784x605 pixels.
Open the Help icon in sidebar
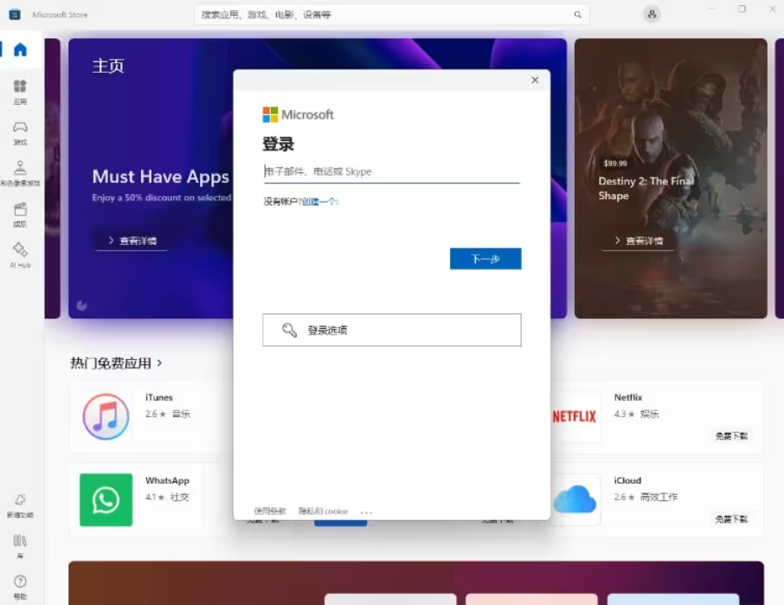point(20,587)
